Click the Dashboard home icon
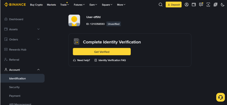227x105 pixels. coord(6,19)
